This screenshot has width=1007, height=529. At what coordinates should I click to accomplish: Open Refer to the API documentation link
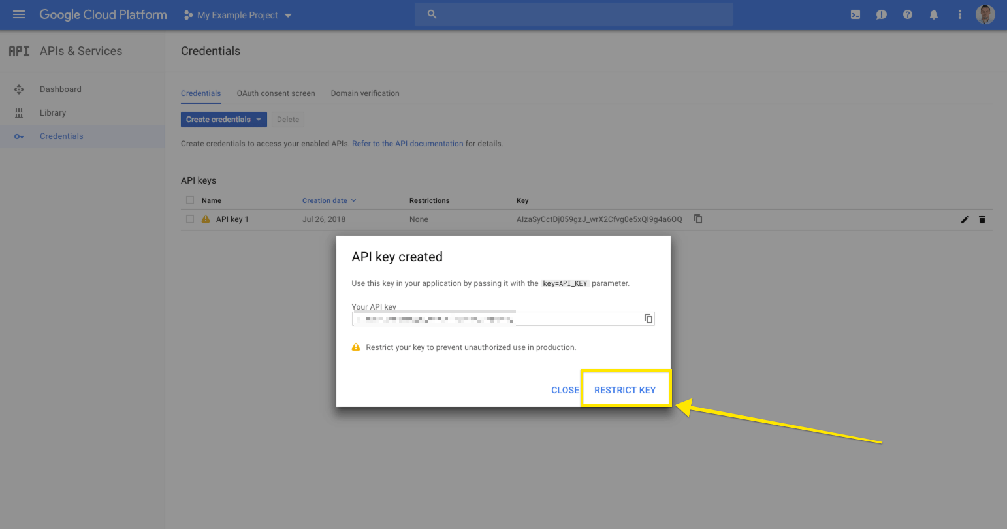coord(408,144)
